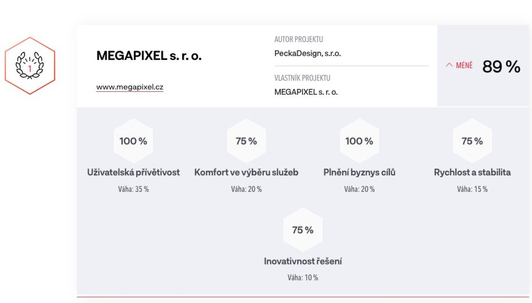This screenshot has height=303, width=532.
Task: Click the PeckaDesign, s.r.o. author name
Action: 307,54
